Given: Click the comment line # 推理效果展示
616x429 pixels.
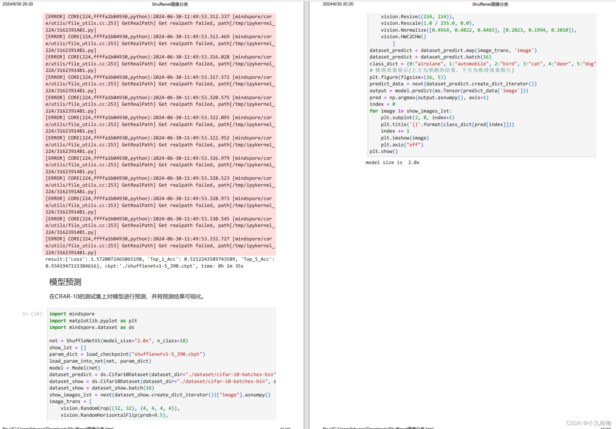Looking at the screenshot, I should 442,70.
